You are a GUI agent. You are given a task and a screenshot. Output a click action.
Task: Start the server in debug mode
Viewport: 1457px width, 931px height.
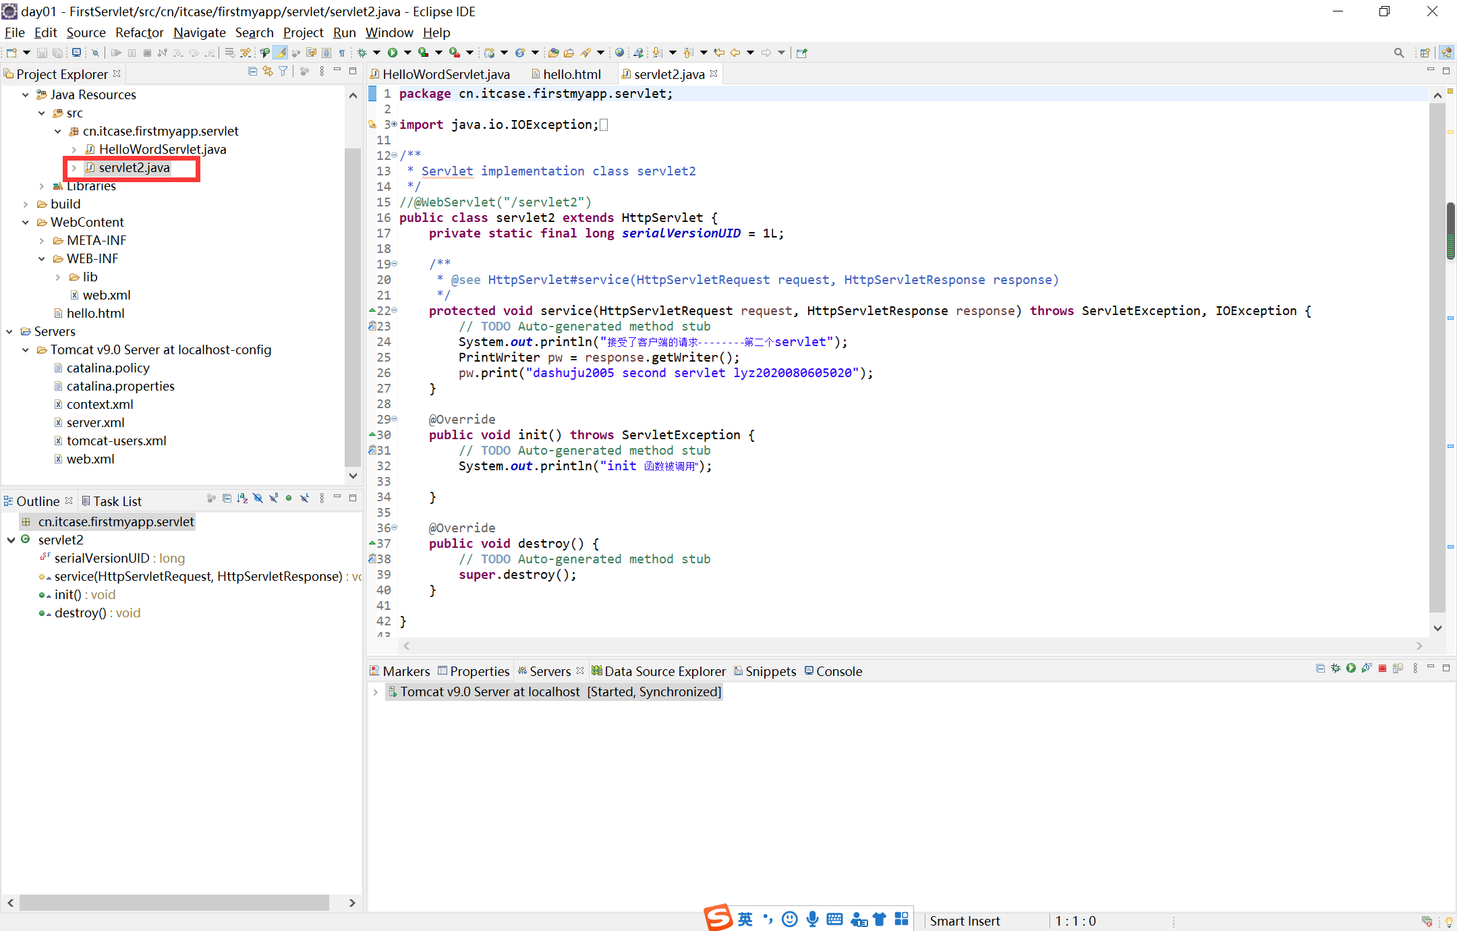pyautogui.click(x=1336, y=669)
